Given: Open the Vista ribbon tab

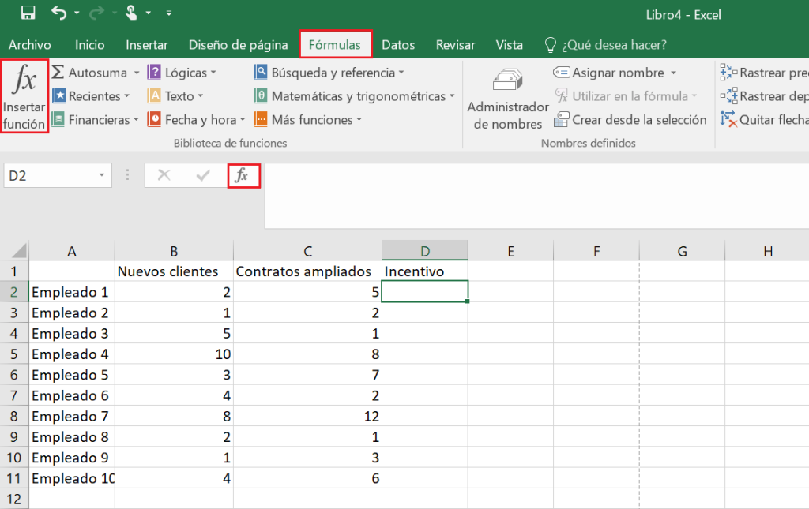Looking at the screenshot, I should coord(510,45).
